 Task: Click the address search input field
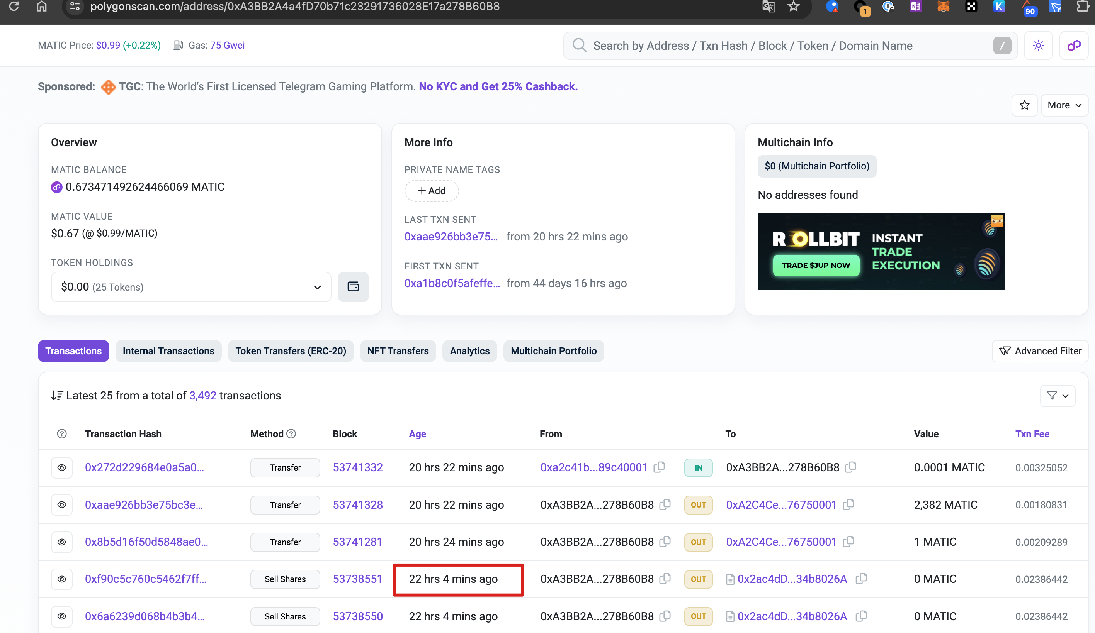(782, 46)
